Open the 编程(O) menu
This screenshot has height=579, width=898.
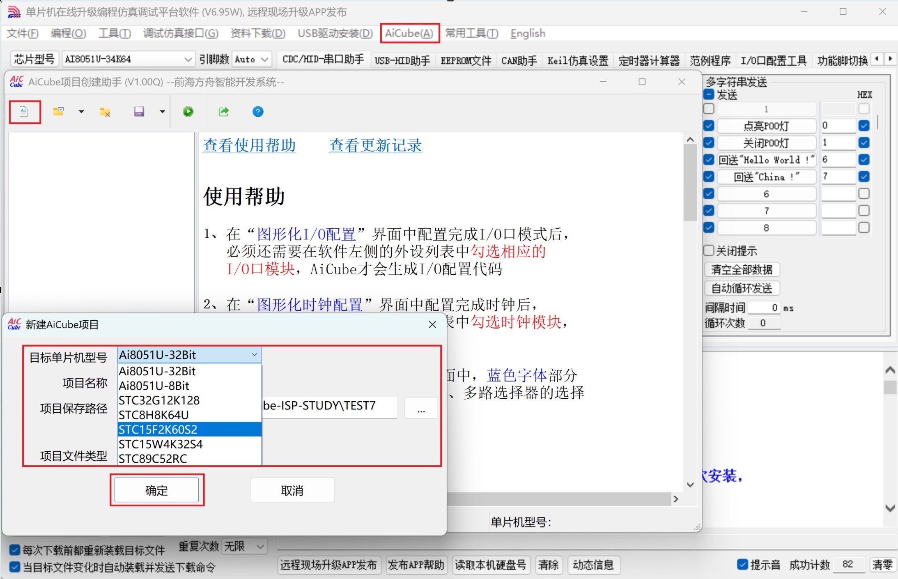(x=68, y=33)
